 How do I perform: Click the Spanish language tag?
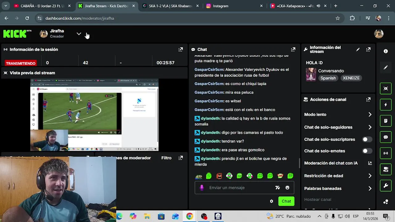coord(328,78)
